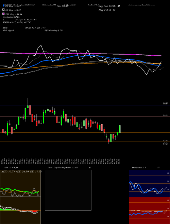
Task: Click the 'Day Vol: 0 M' text
Action: coord(107,10)
